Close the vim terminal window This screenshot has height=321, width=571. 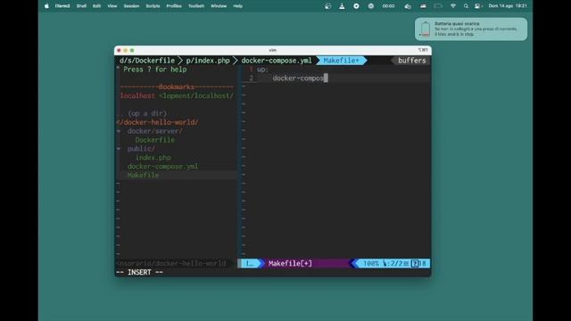coord(119,50)
